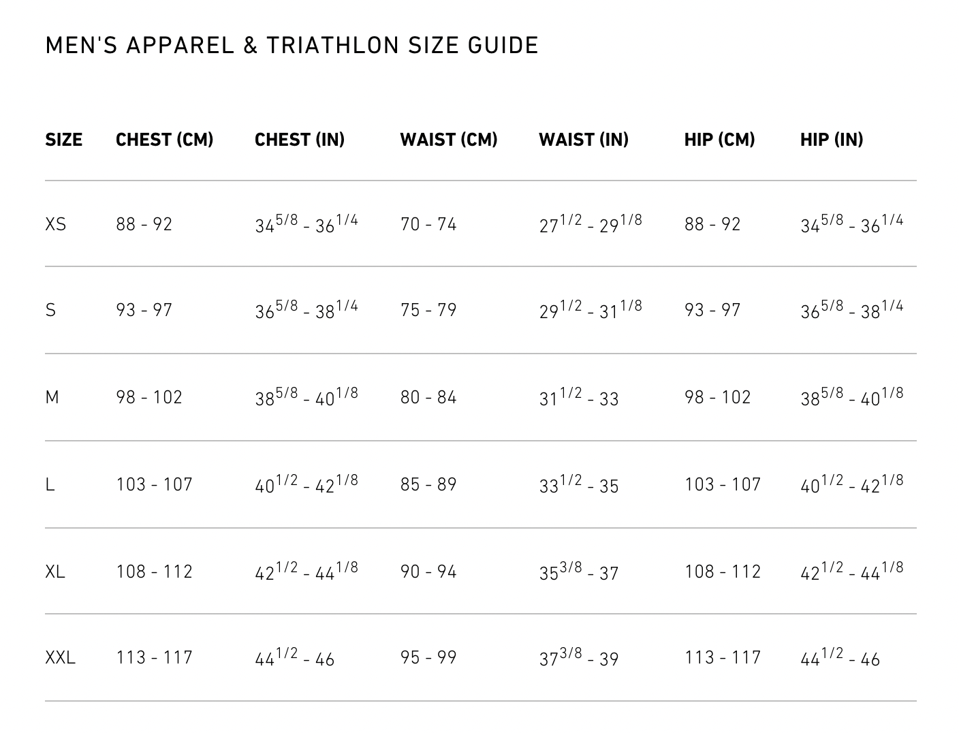This screenshot has height=733, width=959.
Task: Click the Men's Apparel & Triathlon Size Guide title
Action: [x=292, y=46]
